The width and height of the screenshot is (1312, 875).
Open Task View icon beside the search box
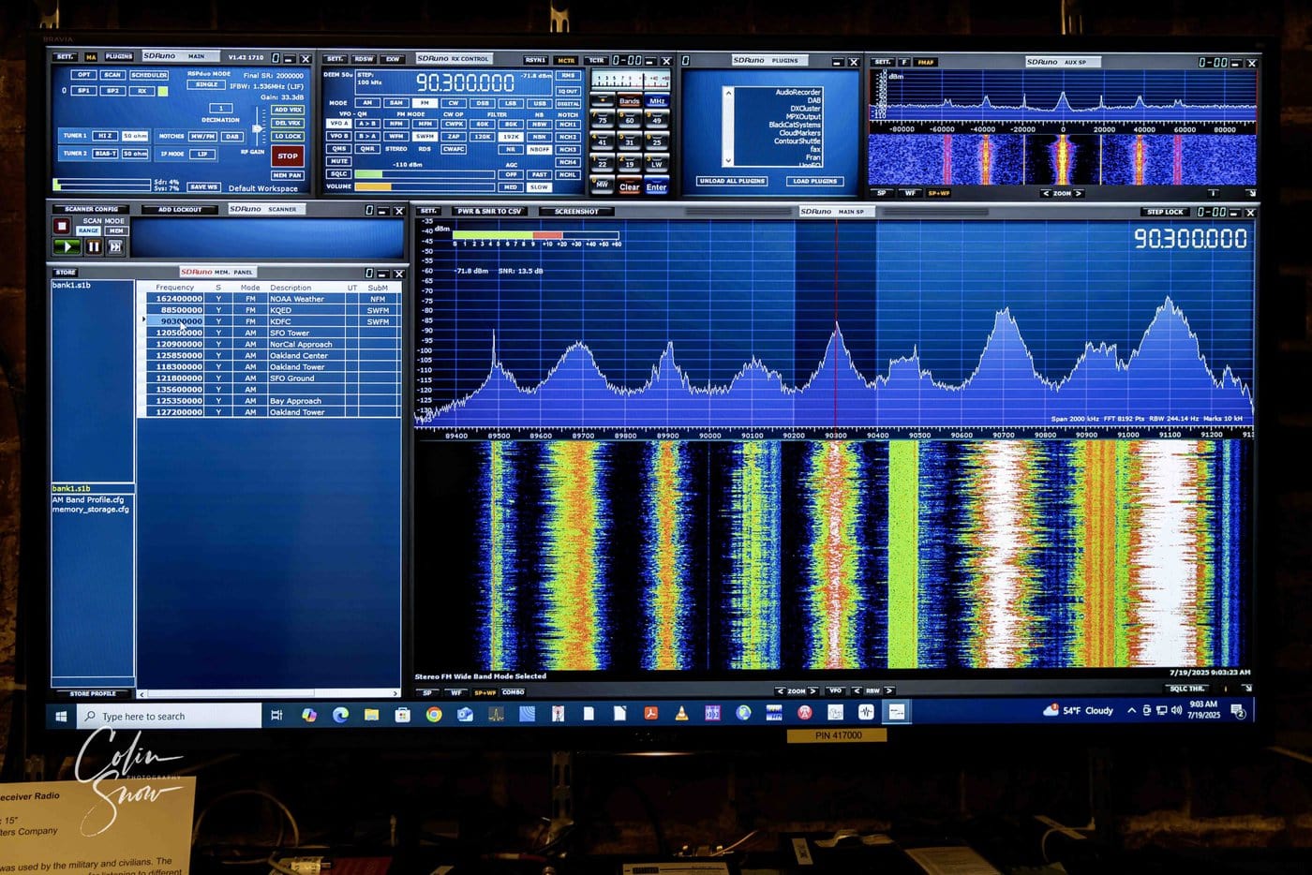coord(276,715)
